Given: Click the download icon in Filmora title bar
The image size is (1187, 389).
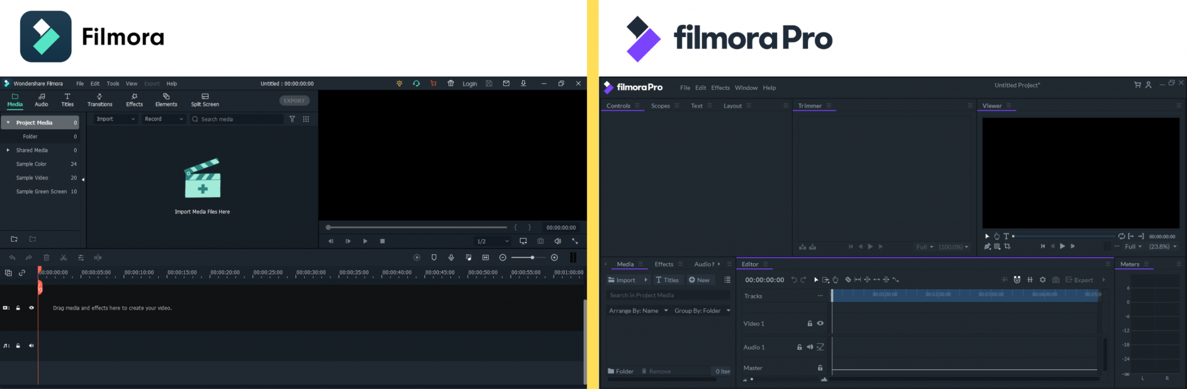Looking at the screenshot, I should [x=523, y=83].
